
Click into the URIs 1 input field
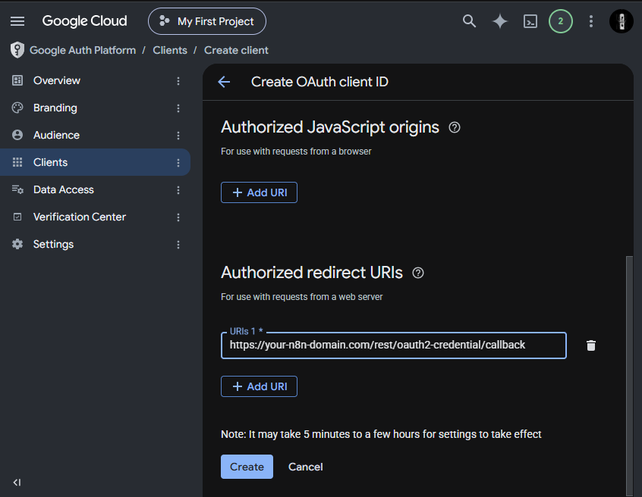(394, 345)
